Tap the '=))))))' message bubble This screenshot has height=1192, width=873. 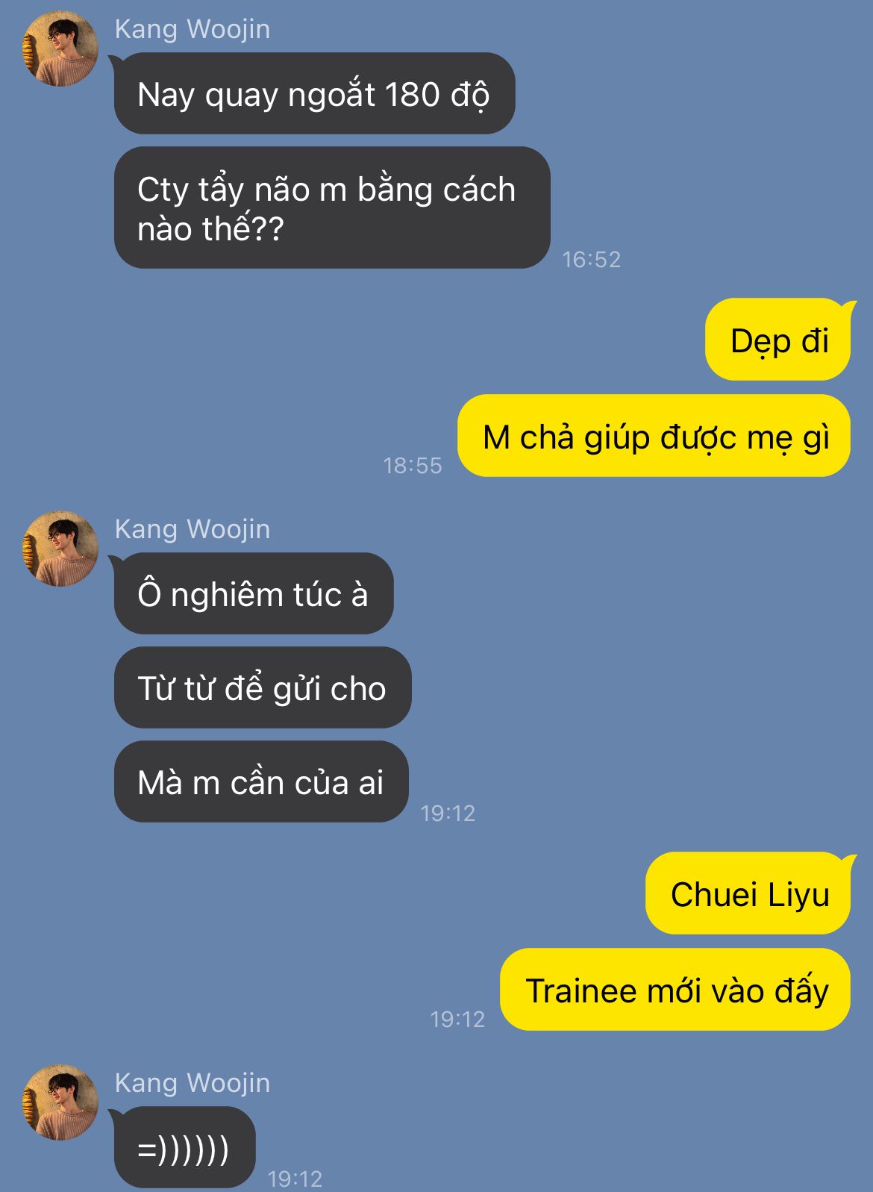pyautogui.click(x=184, y=1147)
